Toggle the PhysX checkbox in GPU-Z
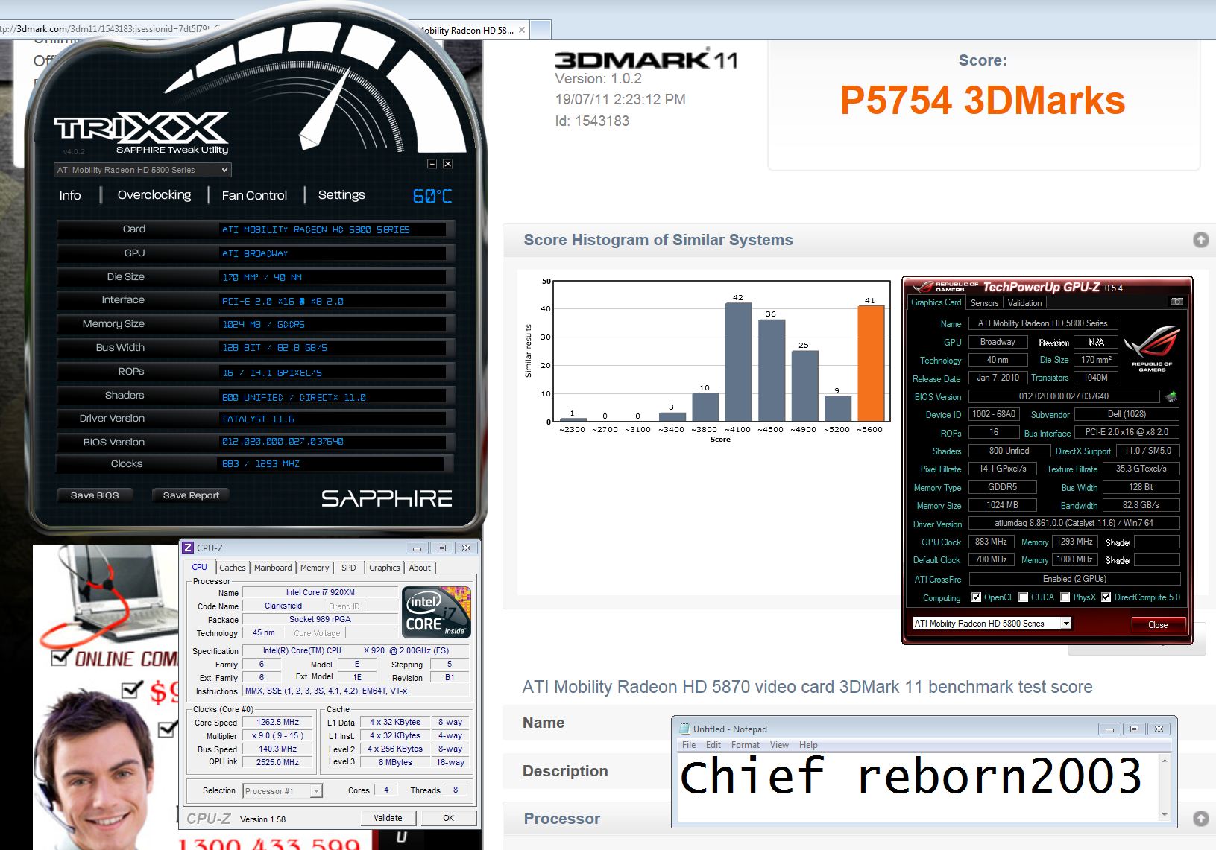 [x=1065, y=597]
